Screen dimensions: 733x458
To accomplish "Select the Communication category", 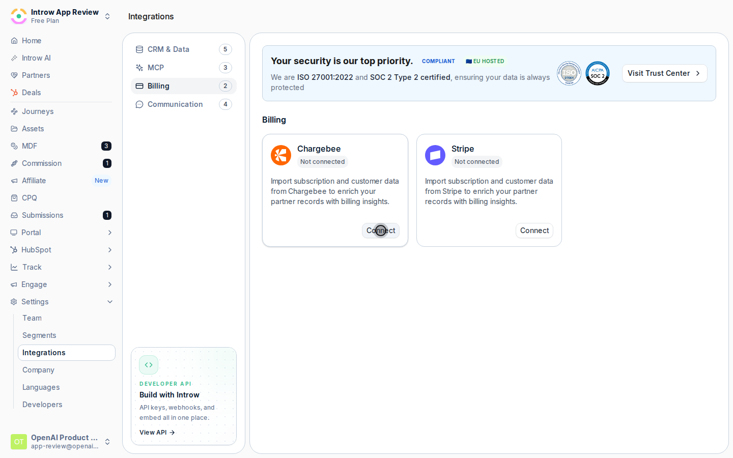I will [x=184, y=104].
